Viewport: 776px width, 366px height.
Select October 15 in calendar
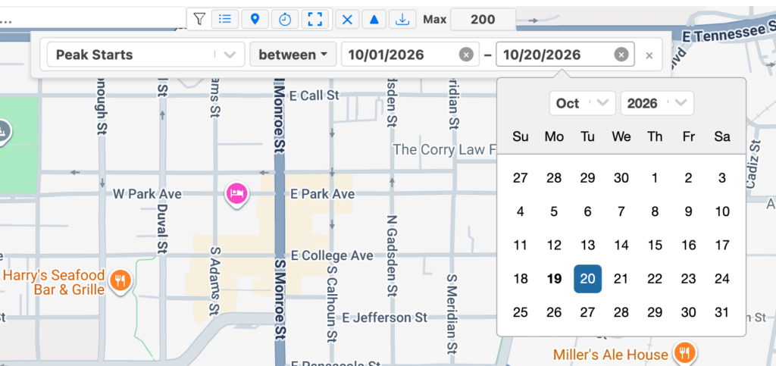pyautogui.click(x=655, y=246)
